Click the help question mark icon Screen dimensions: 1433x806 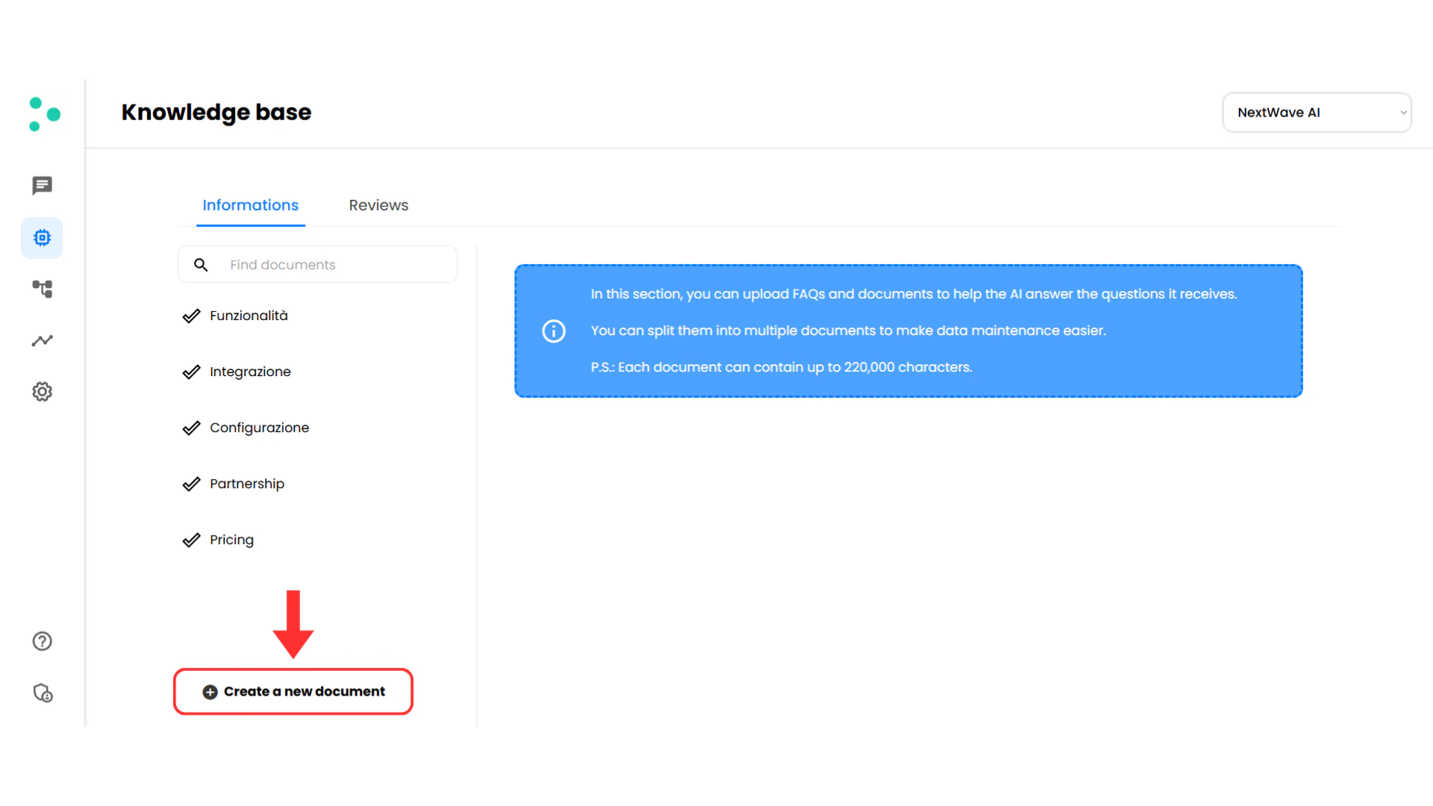pos(42,640)
